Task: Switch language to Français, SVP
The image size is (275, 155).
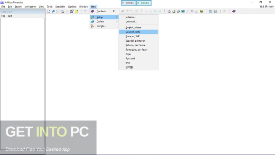Action: [138, 36]
